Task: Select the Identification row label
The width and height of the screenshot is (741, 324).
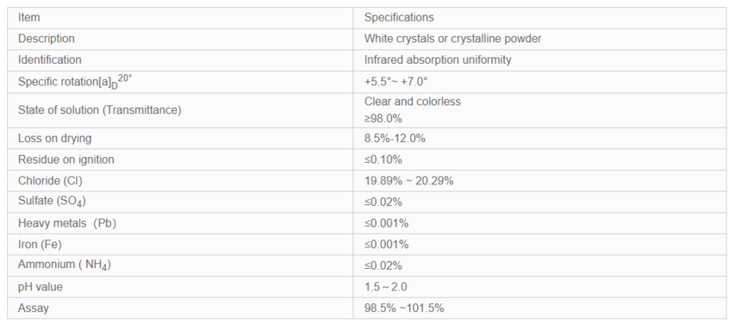Action: (x=50, y=60)
